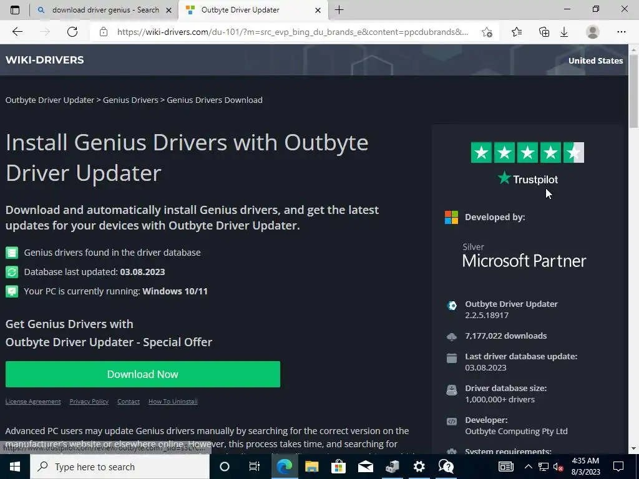639x479 pixels.
Task: Click the 7,177,022 downloads text
Action: click(x=505, y=336)
